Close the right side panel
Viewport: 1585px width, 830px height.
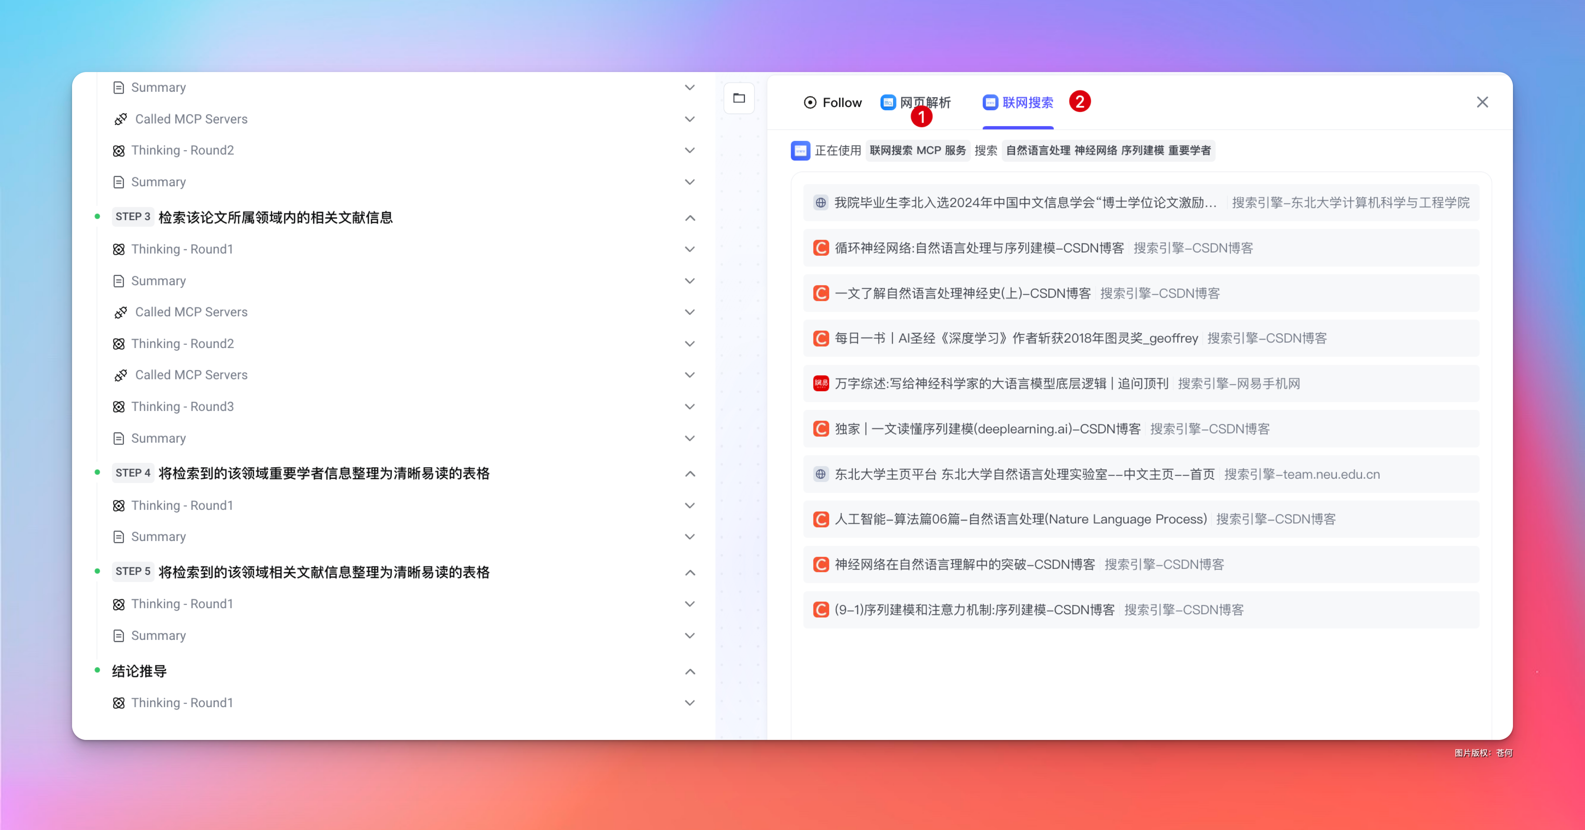tap(1482, 102)
